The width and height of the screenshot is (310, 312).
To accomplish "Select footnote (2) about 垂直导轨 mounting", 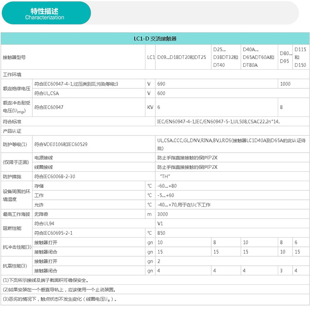I will 59,290.
